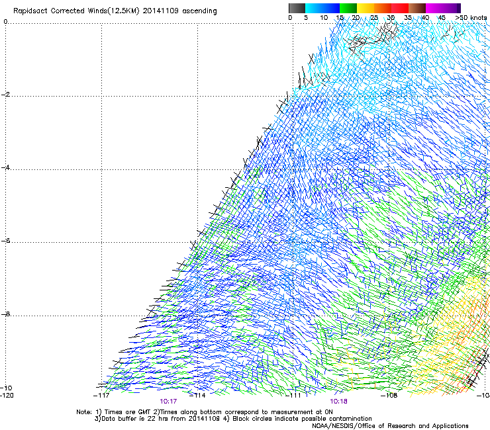Click the latitude label -4
Screen dimensions: 490x430
(5, 167)
